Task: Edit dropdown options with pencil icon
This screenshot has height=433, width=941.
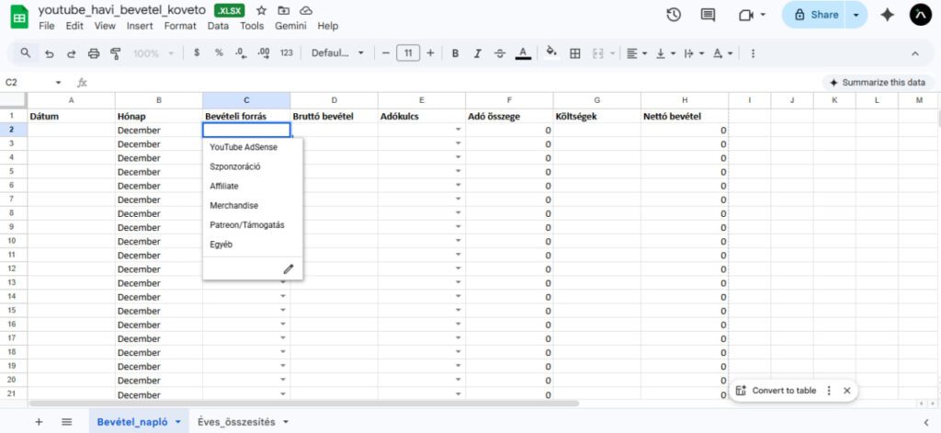Action: 288,268
